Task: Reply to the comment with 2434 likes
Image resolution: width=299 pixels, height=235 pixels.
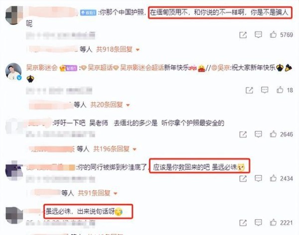Action: (258, 178)
